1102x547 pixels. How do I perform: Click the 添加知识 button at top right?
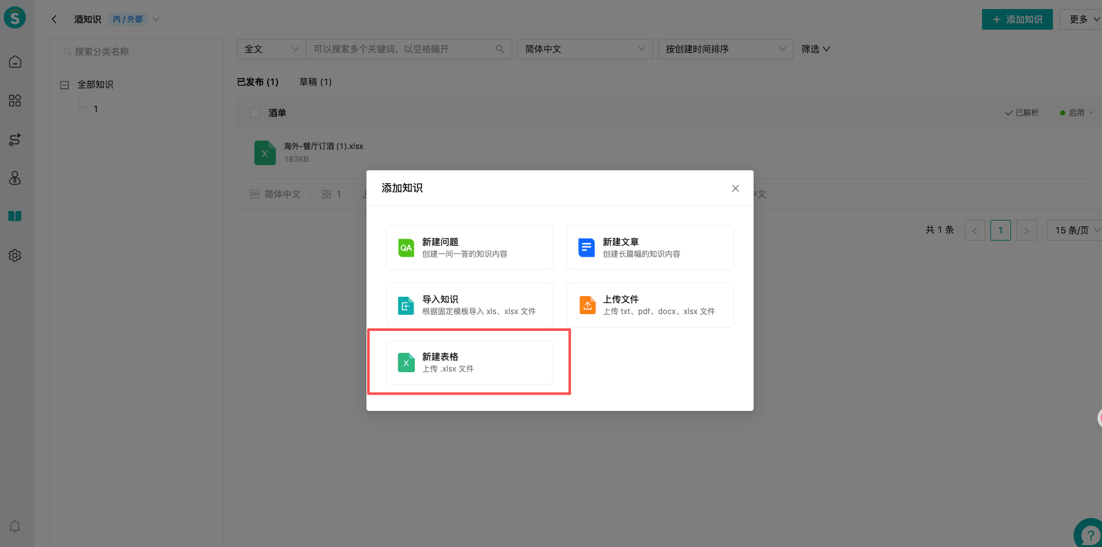1017,19
